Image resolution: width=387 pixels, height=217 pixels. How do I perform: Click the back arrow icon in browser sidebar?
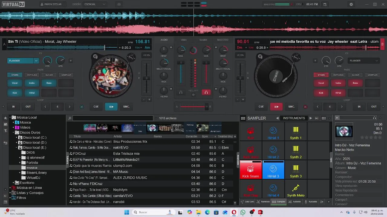coord(5,143)
